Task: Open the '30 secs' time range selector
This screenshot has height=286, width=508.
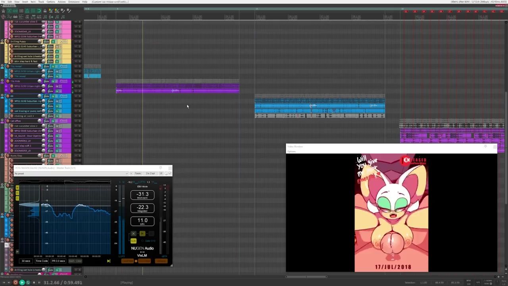Action: click(26, 261)
